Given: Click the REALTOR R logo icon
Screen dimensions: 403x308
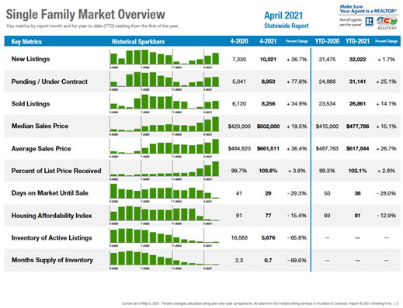Looking at the screenshot, I should point(369,22).
